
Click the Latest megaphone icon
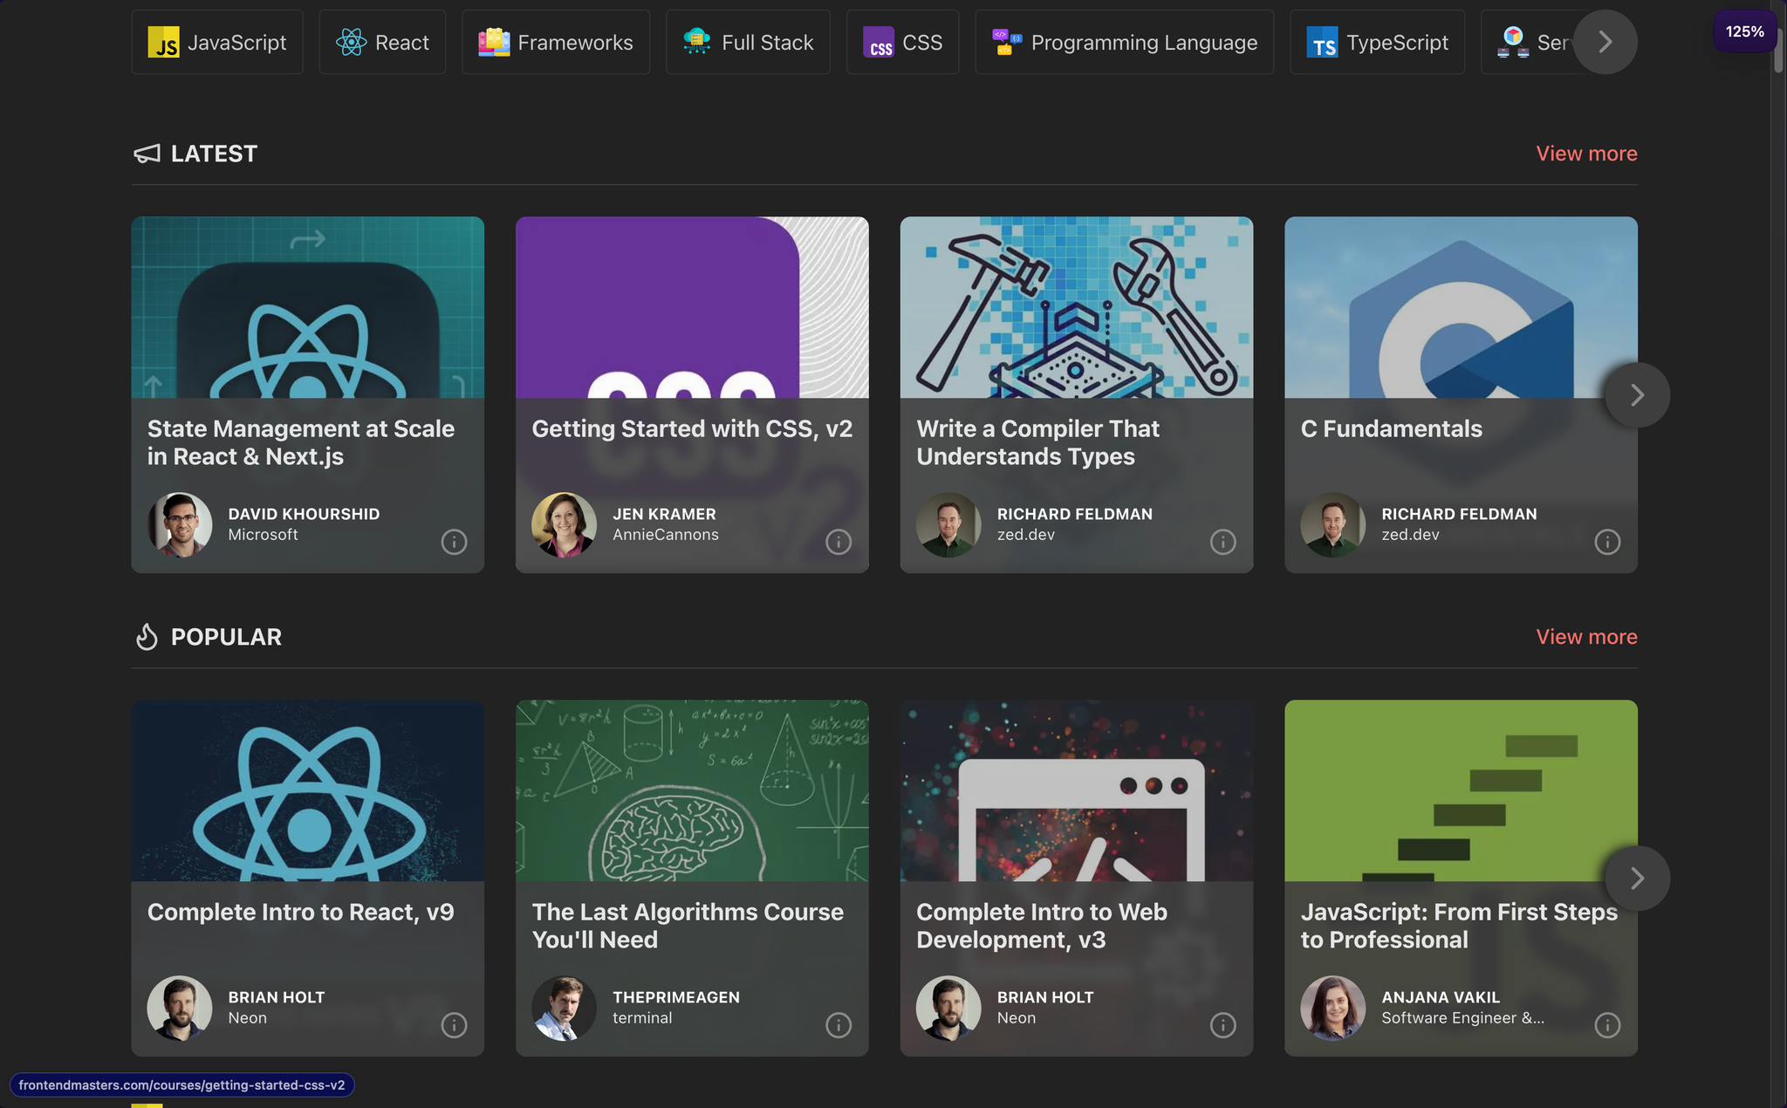click(147, 154)
